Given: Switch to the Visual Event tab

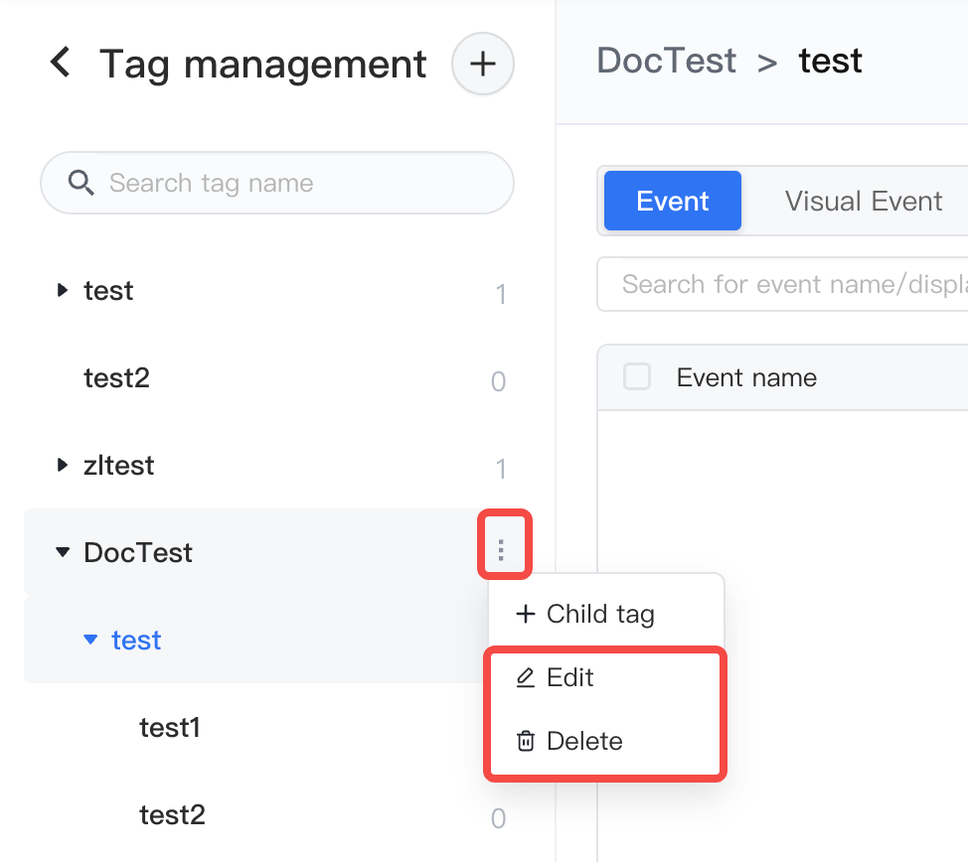Looking at the screenshot, I should (x=863, y=201).
